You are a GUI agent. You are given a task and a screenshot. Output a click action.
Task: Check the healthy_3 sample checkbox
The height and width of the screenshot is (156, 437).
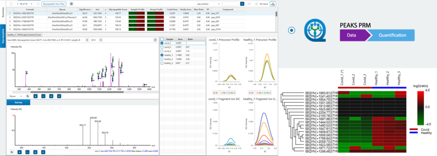[x=162, y=63]
